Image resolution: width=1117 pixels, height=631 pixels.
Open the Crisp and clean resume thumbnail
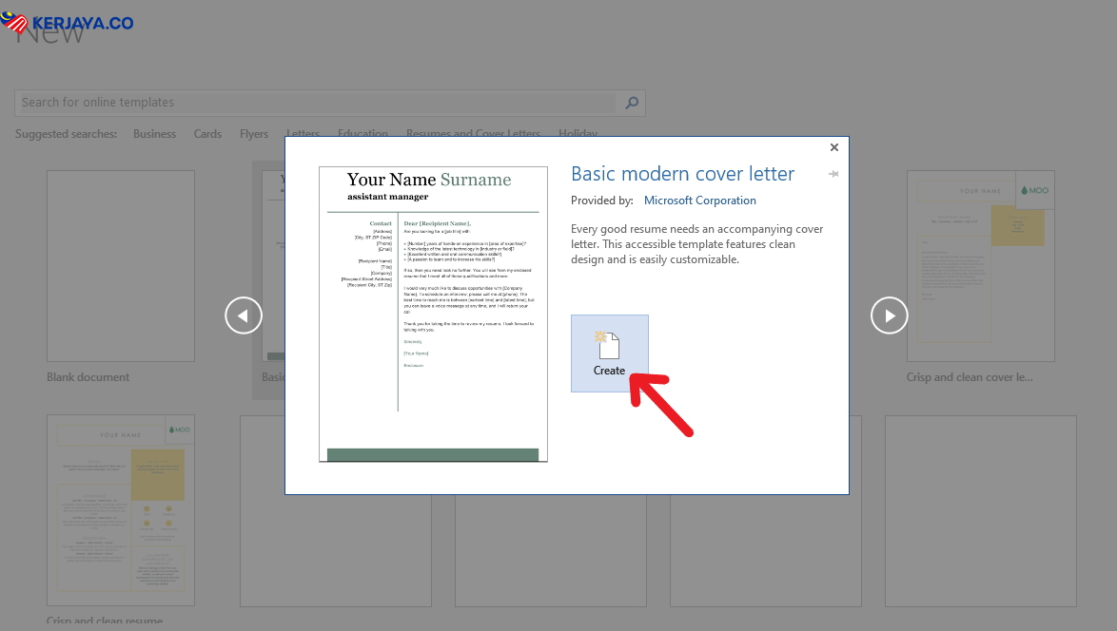pyautogui.click(x=121, y=510)
